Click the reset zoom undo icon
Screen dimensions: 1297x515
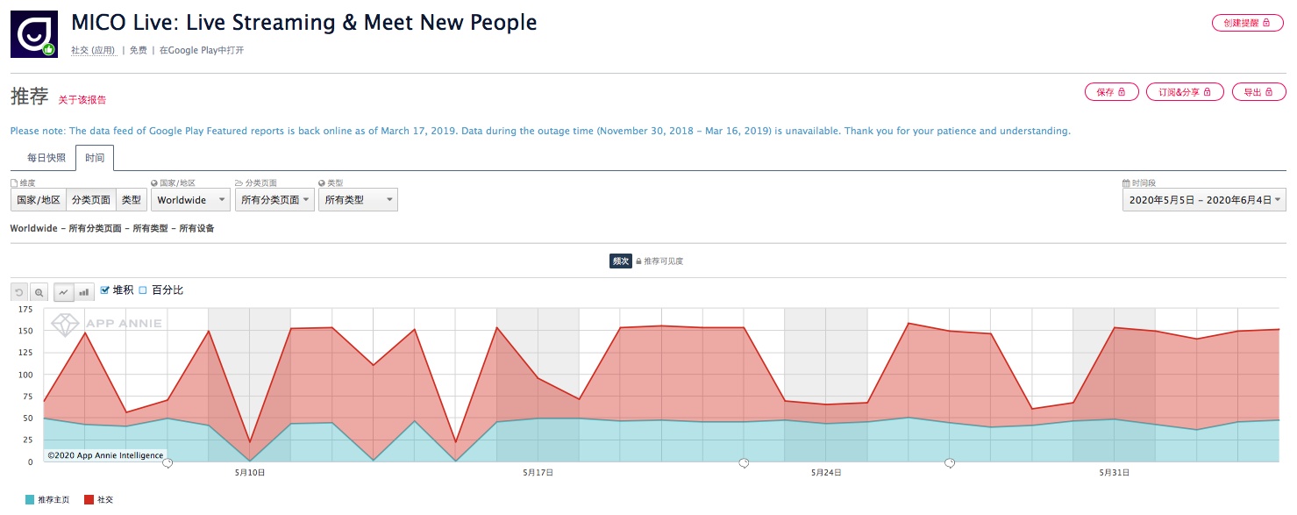[19, 292]
